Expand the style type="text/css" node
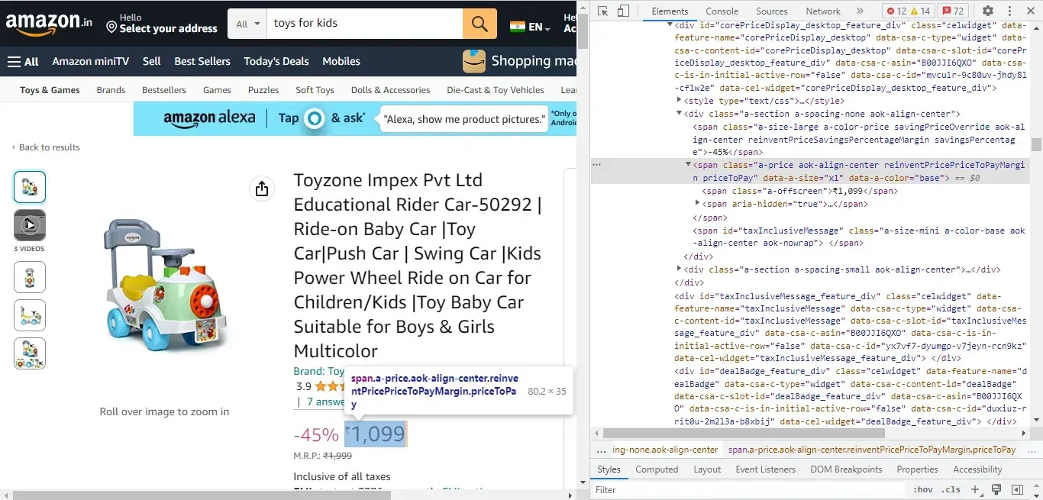 coord(680,101)
